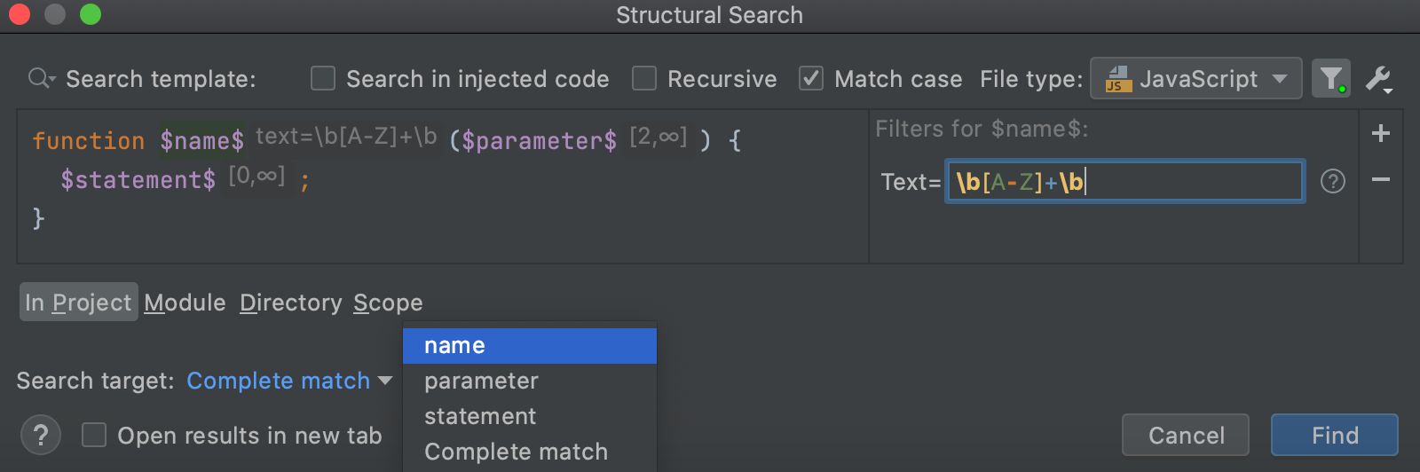Open the JavaScript file type dropdown

click(x=1195, y=79)
